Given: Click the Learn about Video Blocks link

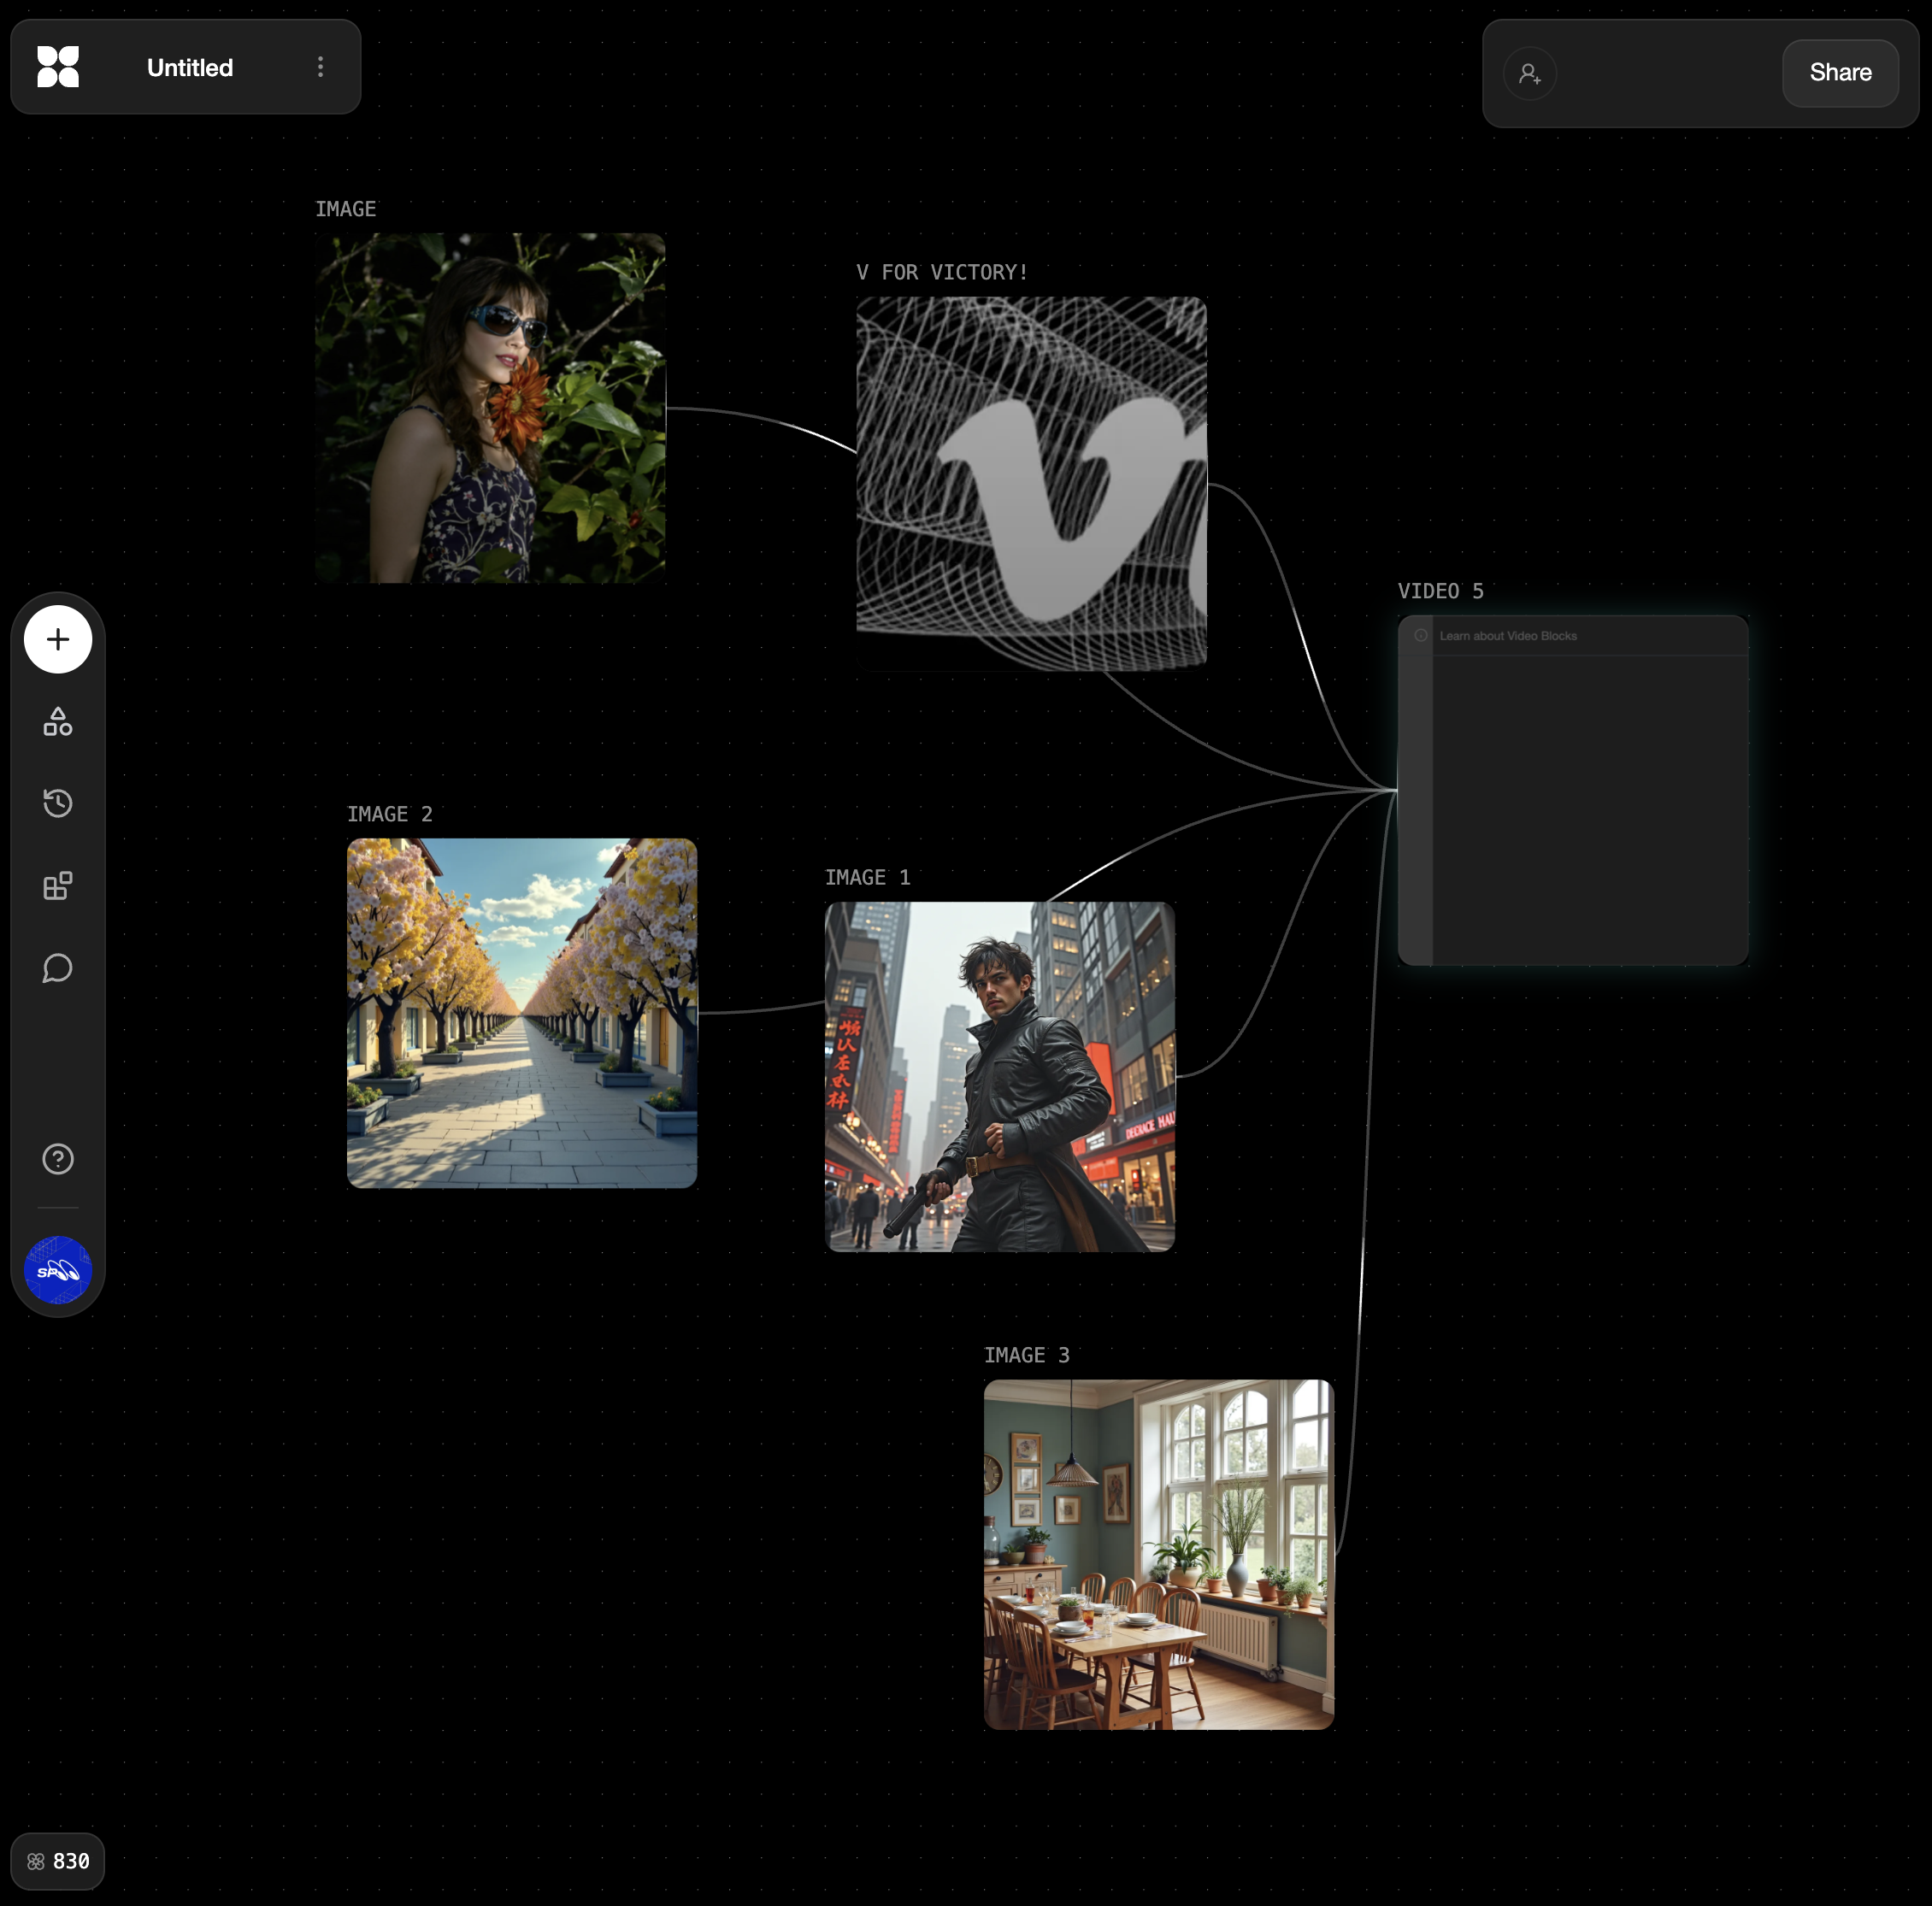Looking at the screenshot, I should pyautogui.click(x=1507, y=636).
